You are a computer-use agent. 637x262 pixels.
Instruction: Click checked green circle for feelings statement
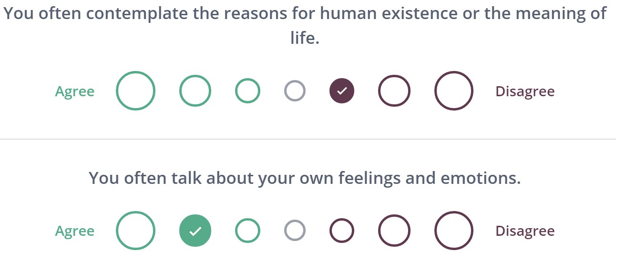195,231
